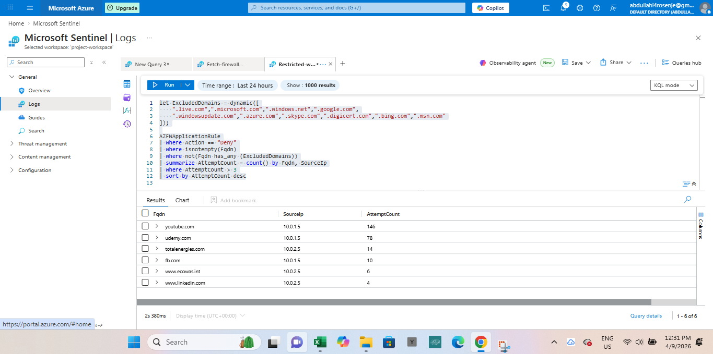Click the results search magnifier icon
This screenshot has height=354, width=713.
click(x=687, y=200)
